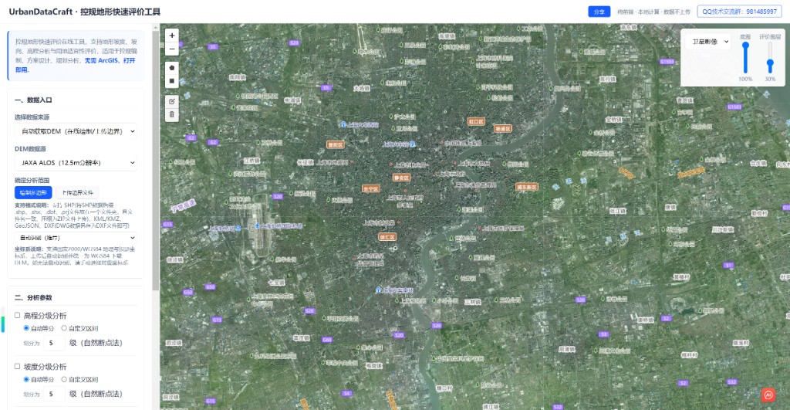Image resolution: width=790 pixels, height=410 pixels.
Task: Click the QQ技术交流群 button
Action: coord(739,12)
